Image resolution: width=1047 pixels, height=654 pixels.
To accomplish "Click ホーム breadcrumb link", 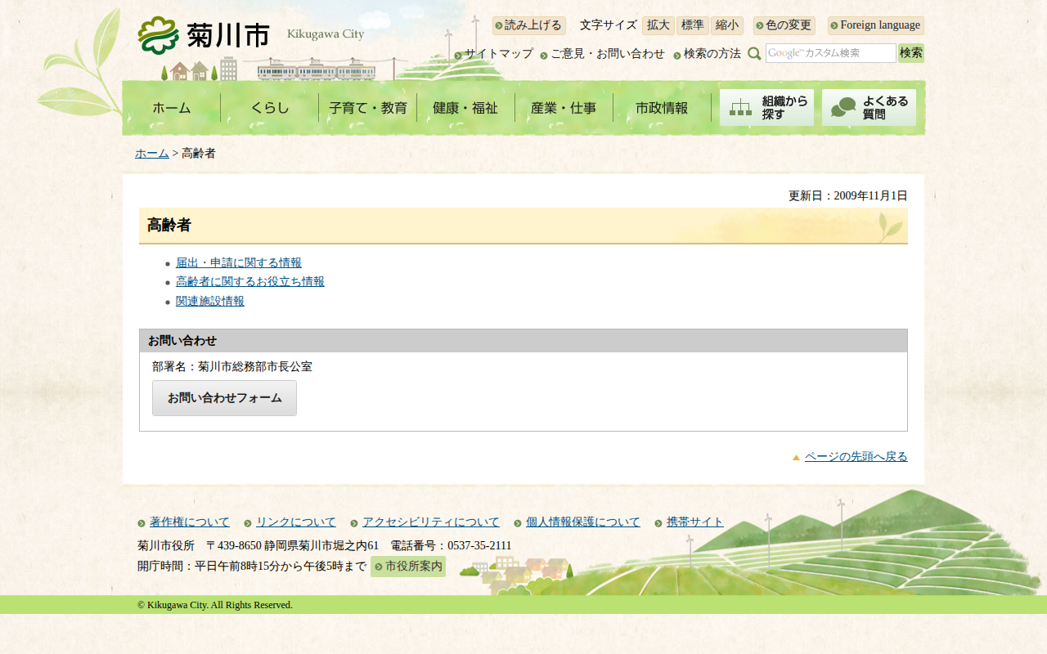I will point(152,154).
